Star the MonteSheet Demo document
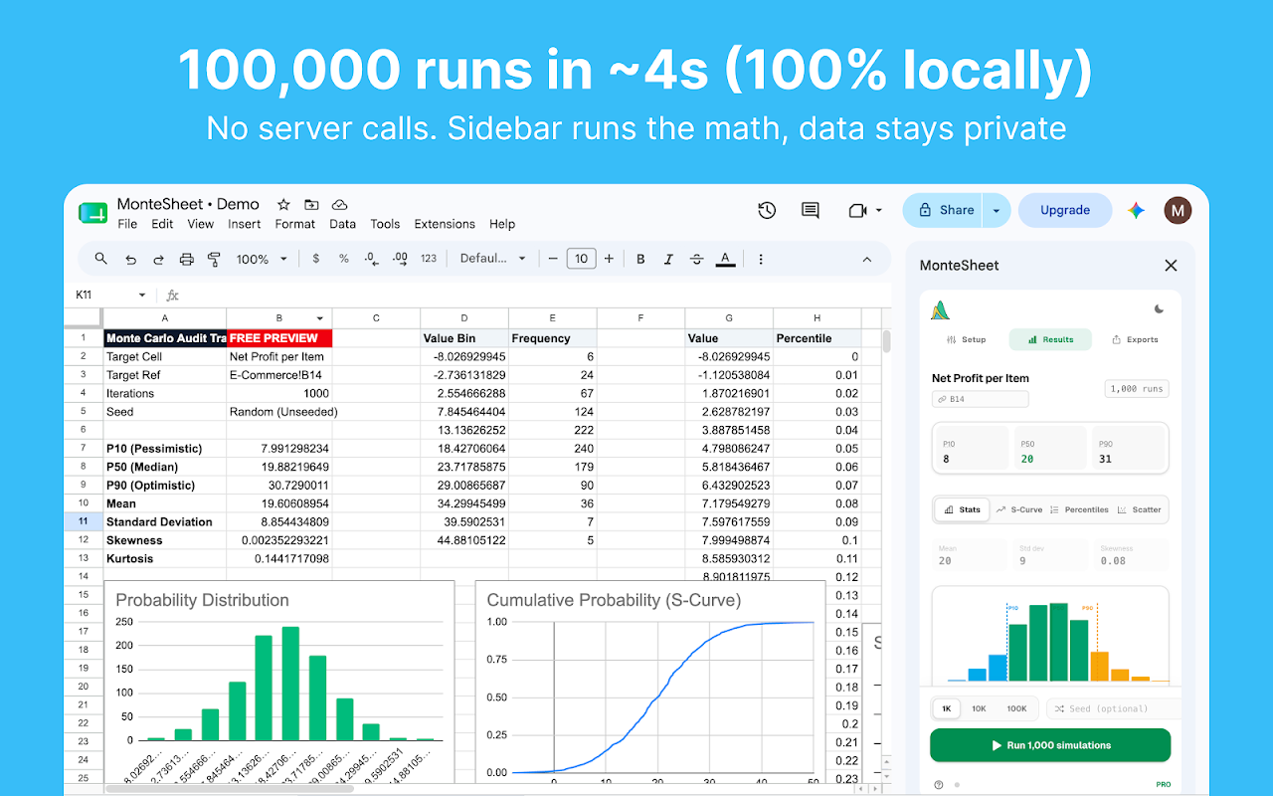 [x=283, y=204]
